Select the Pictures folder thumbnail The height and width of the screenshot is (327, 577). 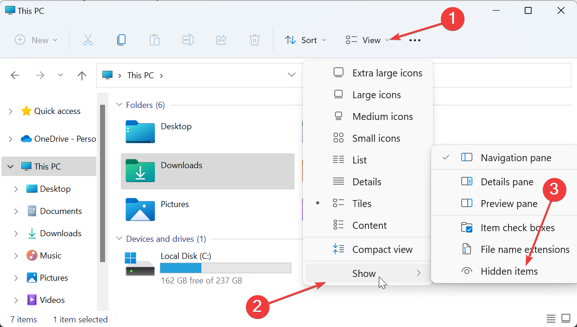point(140,210)
